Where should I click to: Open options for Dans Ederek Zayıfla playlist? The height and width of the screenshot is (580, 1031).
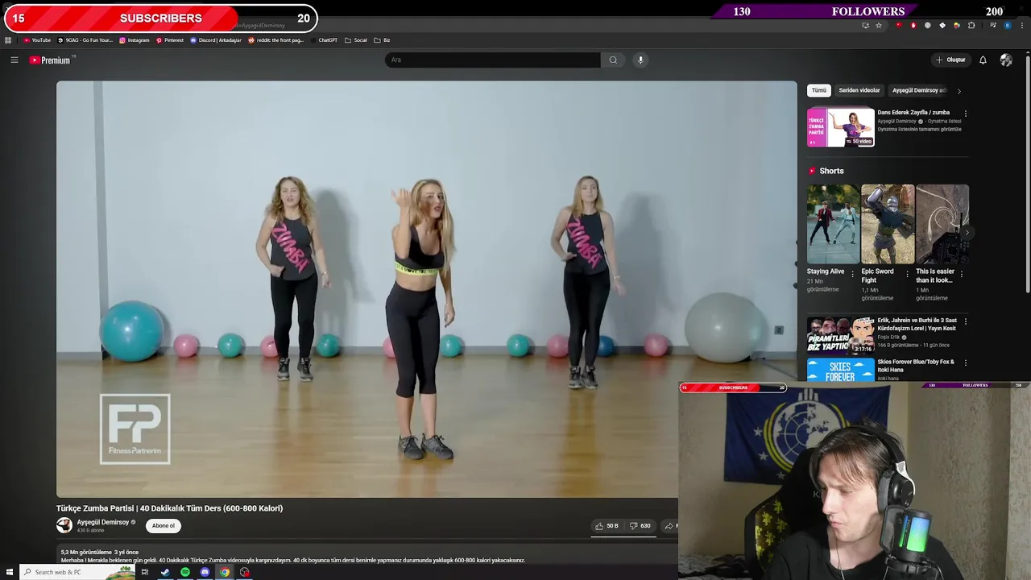click(966, 114)
